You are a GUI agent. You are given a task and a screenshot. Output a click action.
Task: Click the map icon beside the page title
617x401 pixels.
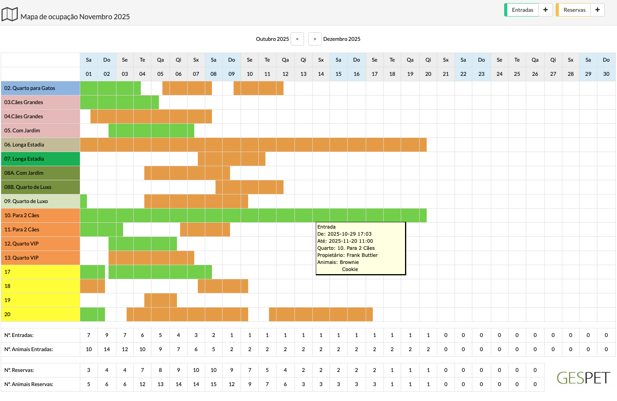click(x=10, y=15)
